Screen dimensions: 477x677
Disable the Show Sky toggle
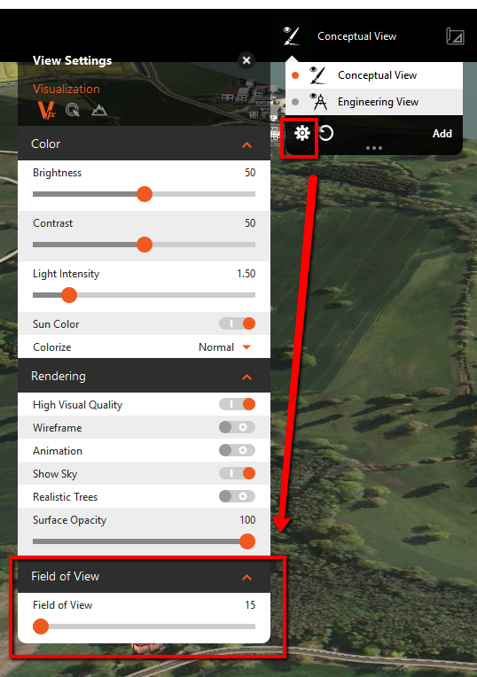click(237, 473)
